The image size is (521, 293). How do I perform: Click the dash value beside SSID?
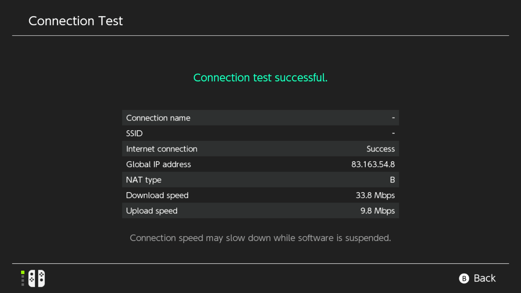point(393,133)
